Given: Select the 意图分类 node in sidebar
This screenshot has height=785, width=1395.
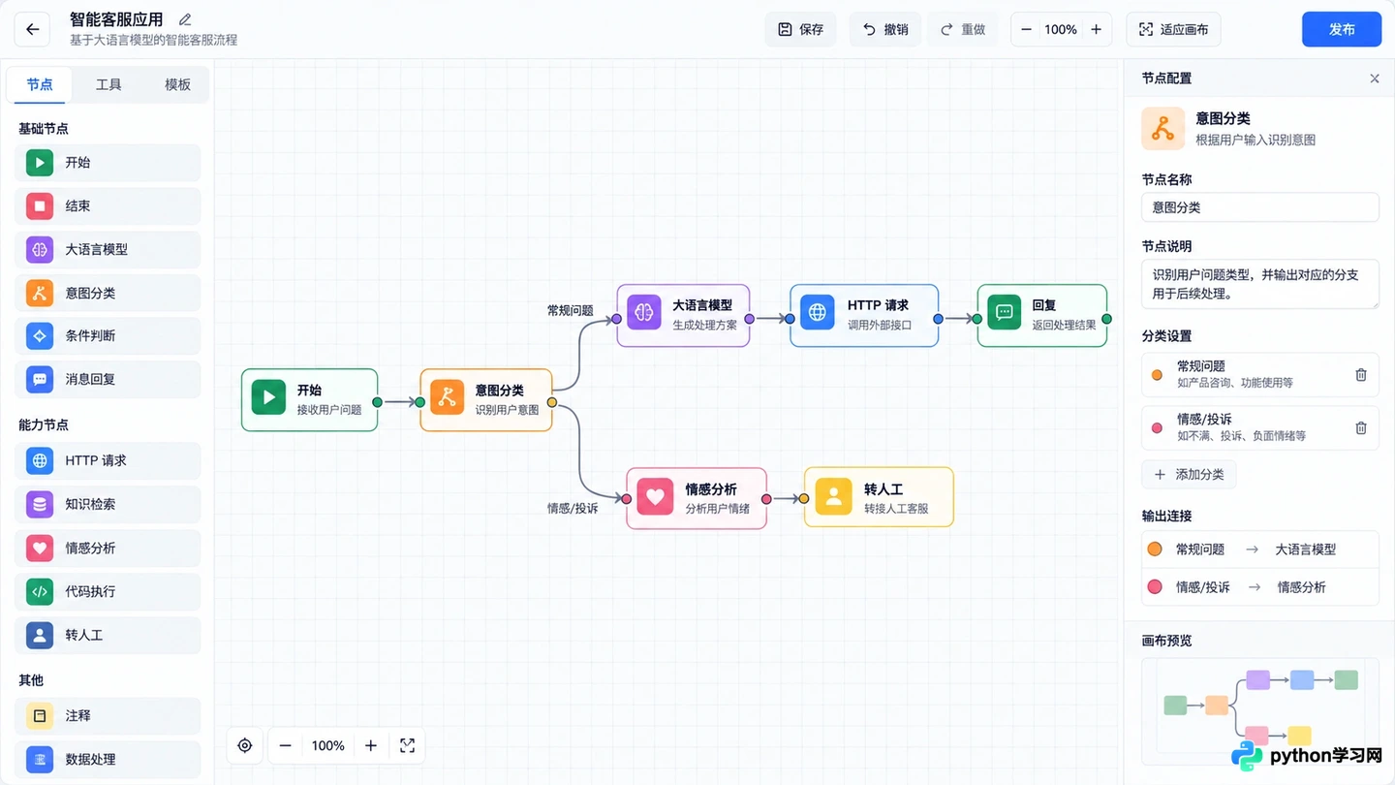Looking at the screenshot, I should pos(108,293).
